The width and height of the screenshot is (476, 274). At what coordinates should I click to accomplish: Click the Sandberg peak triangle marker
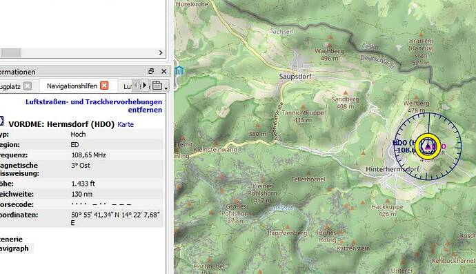click(345, 92)
